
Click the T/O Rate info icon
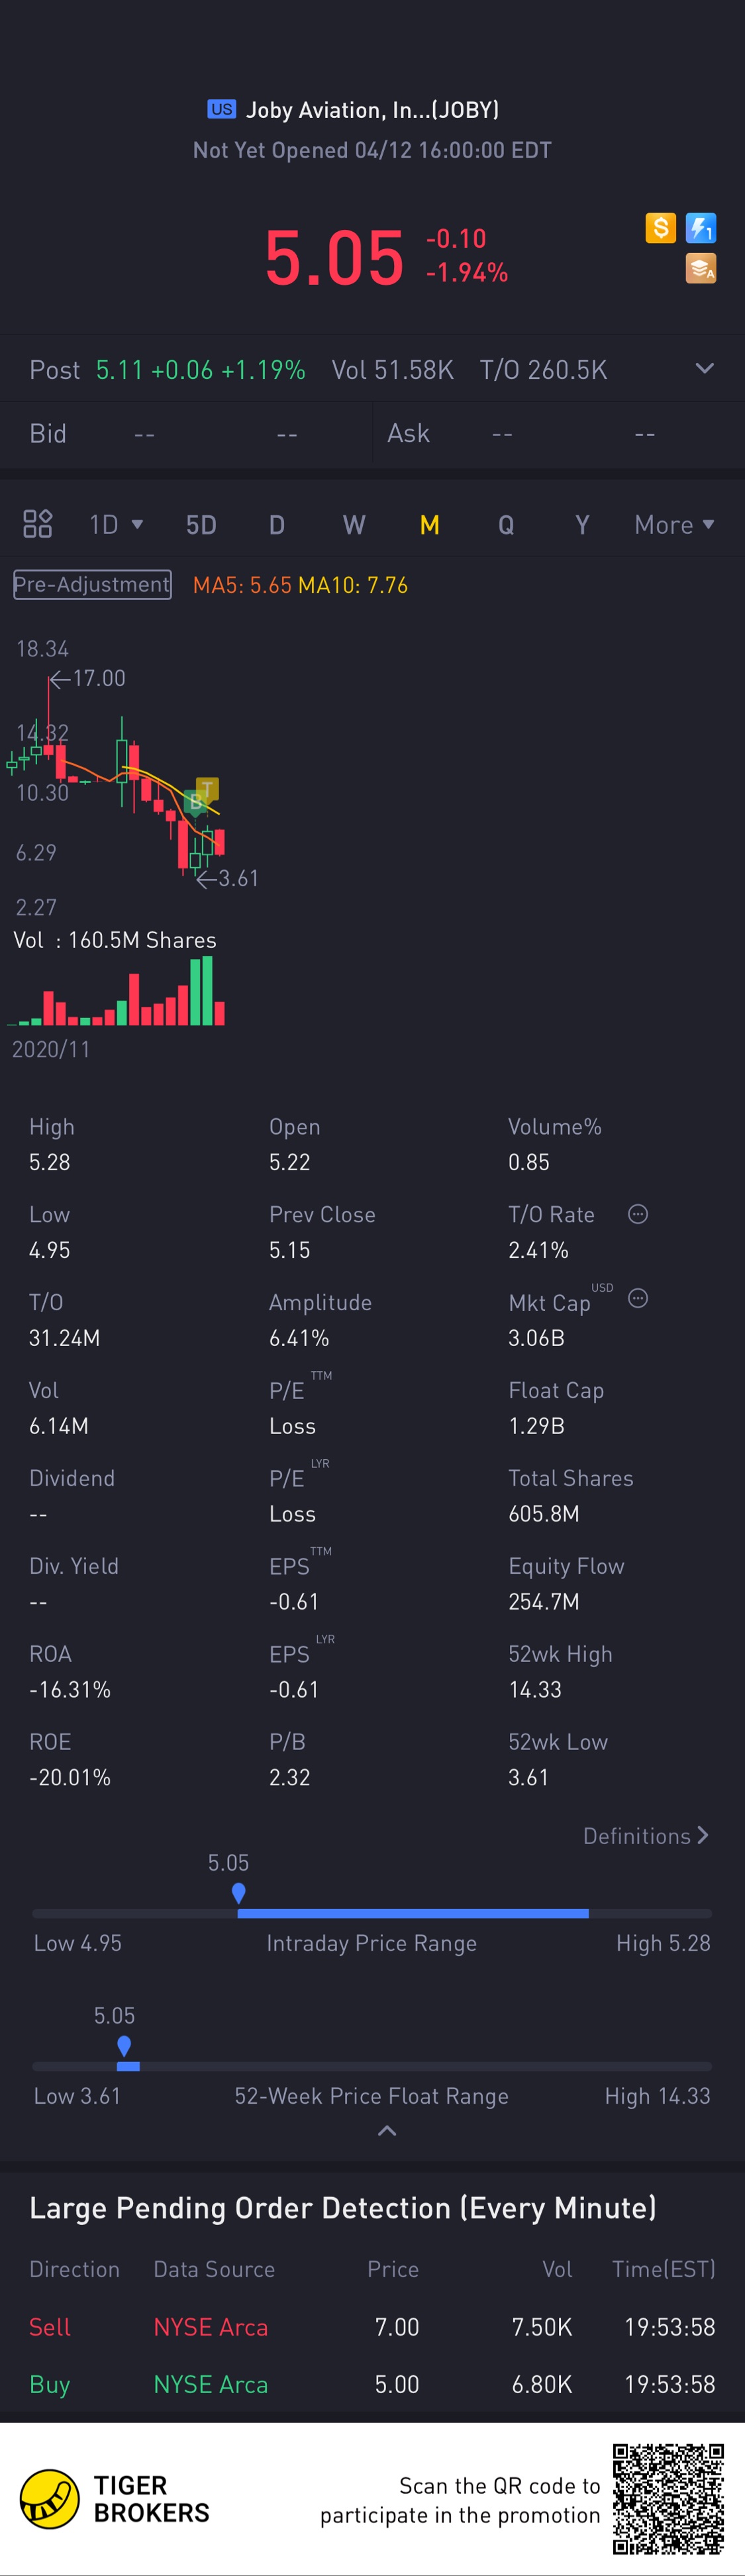[638, 1214]
